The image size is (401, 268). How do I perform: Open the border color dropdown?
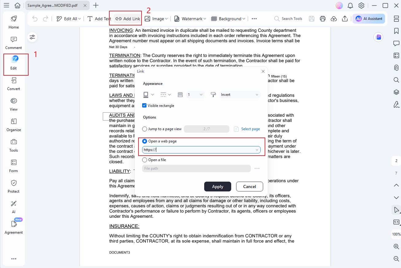pos(149,95)
